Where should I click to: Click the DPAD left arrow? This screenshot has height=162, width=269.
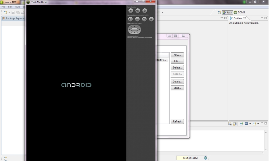130,30
